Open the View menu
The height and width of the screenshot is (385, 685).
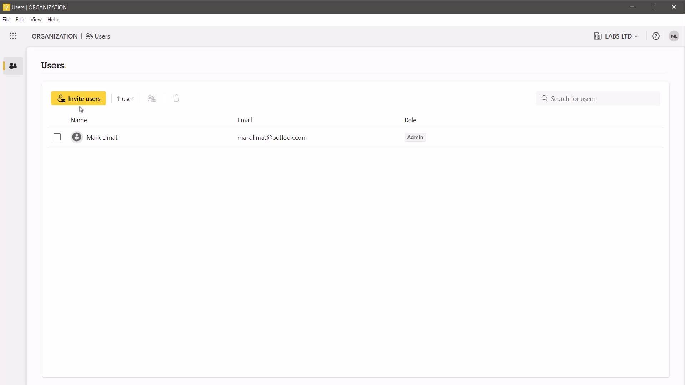[x=36, y=20]
